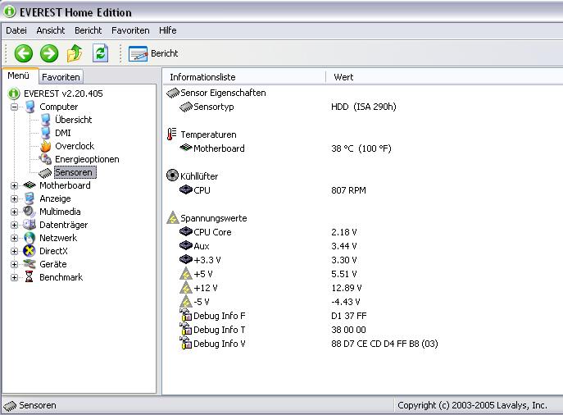
Task: Select the Übersicht tree item label
Action: [x=74, y=120]
